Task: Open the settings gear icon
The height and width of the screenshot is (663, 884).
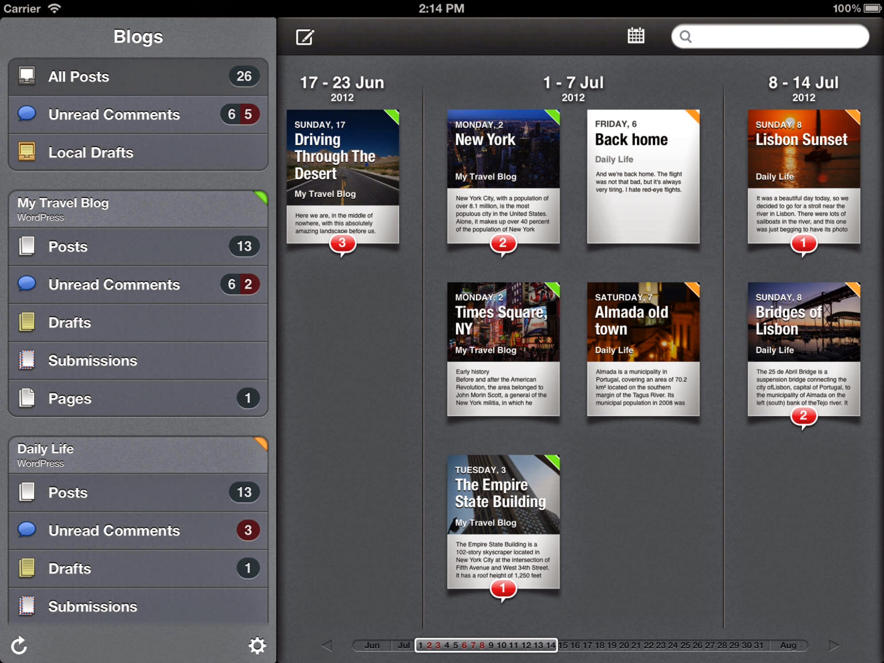Action: [257, 646]
